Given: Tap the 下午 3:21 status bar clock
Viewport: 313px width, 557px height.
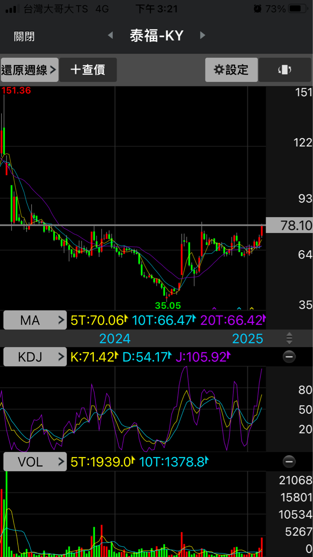Looking at the screenshot, I should [157, 8].
